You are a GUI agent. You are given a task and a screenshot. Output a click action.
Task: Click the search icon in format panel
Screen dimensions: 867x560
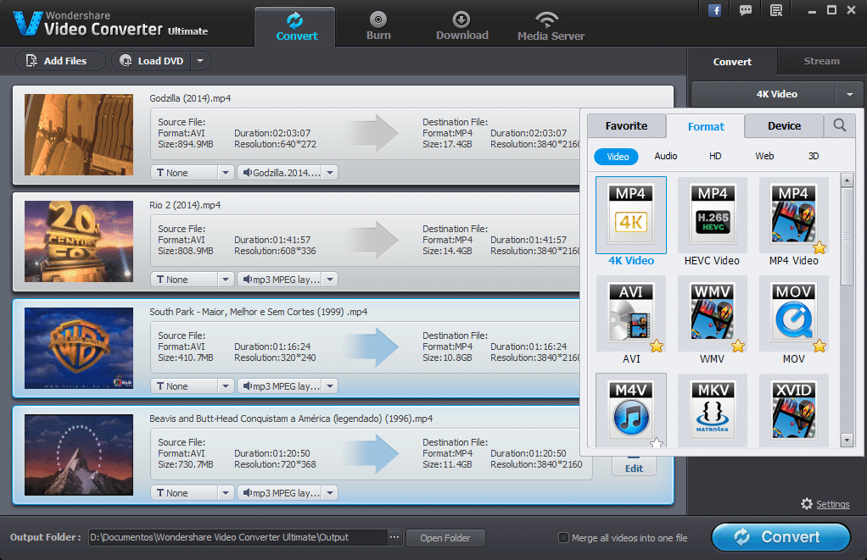pos(838,125)
